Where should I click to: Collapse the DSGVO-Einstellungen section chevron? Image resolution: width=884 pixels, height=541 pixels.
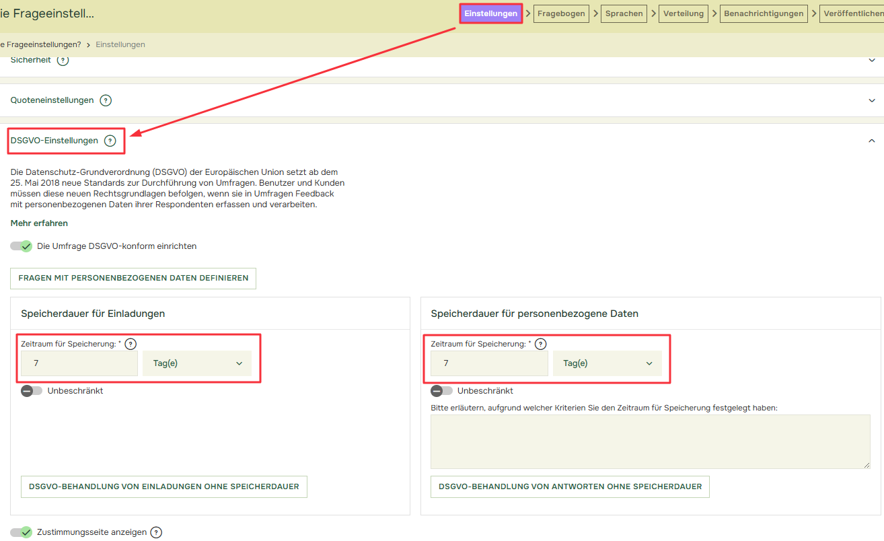872,141
